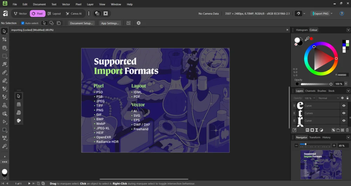Screen dimensions: 351x186
Task: Open the layer effects FX icon
Action: pos(307,130)
